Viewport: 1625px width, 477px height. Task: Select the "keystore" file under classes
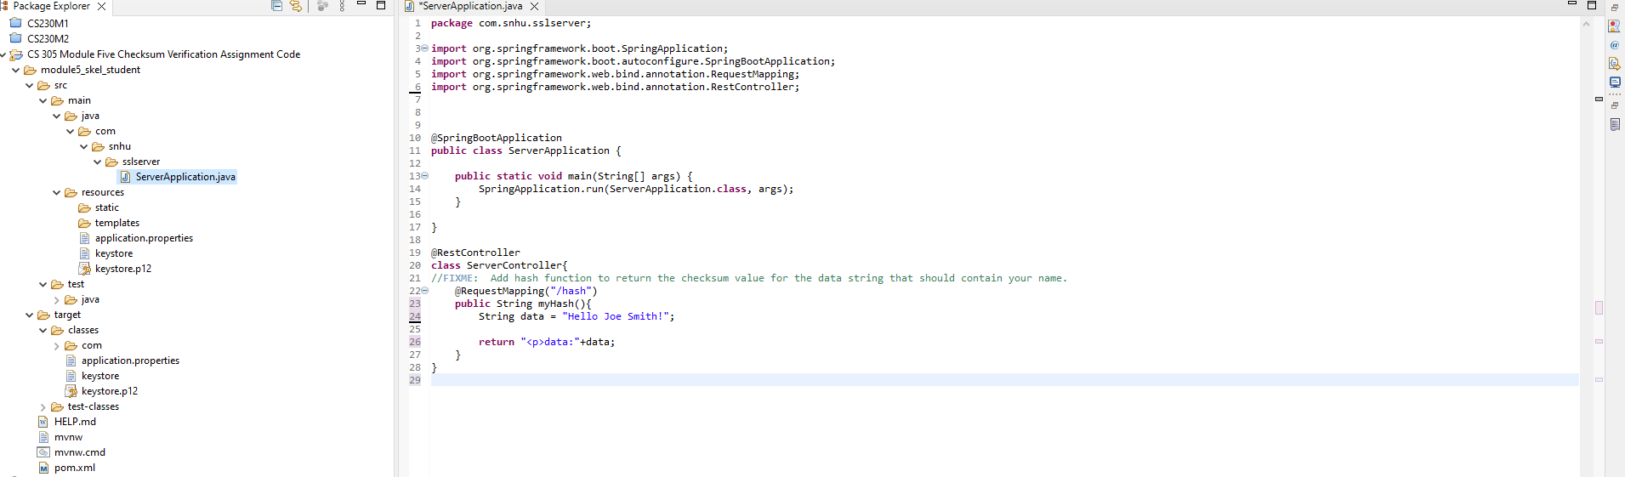[100, 376]
